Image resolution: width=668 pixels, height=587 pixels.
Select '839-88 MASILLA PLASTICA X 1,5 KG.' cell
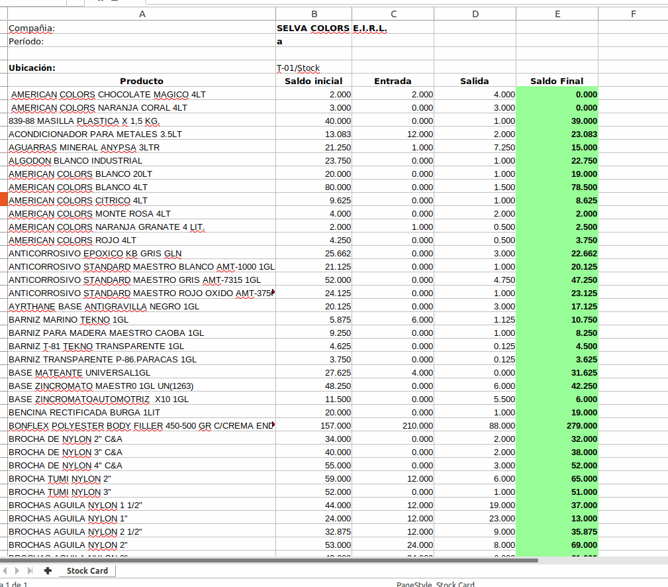[142, 121]
